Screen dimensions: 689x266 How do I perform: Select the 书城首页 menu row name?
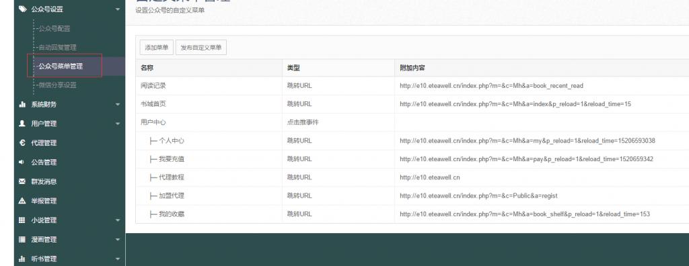pyautogui.click(x=153, y=104)
